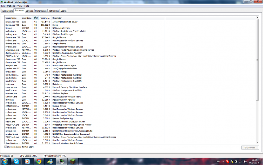Switch to the Users tab

pos(63,11)
